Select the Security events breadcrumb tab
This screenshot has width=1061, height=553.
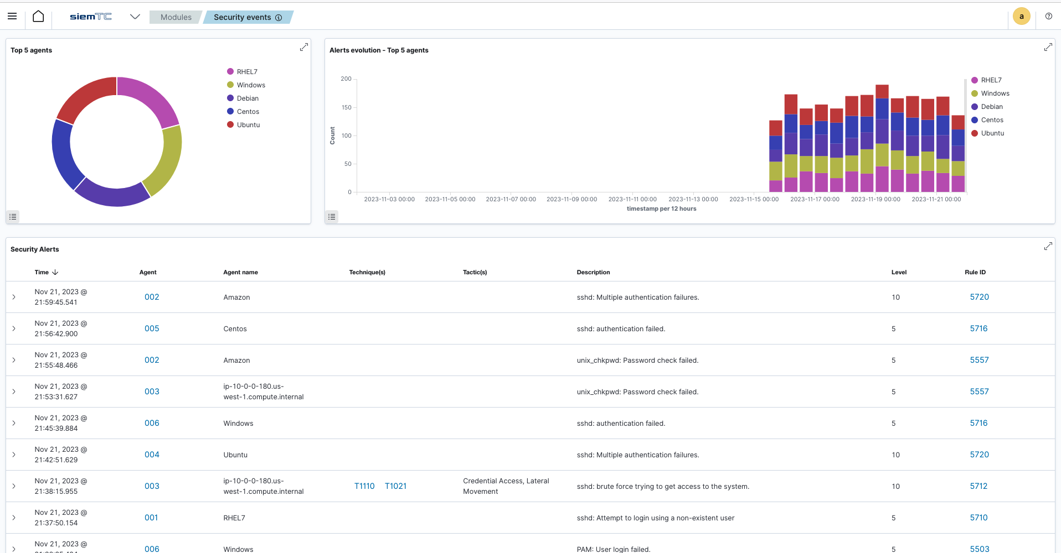pos(242,17)
